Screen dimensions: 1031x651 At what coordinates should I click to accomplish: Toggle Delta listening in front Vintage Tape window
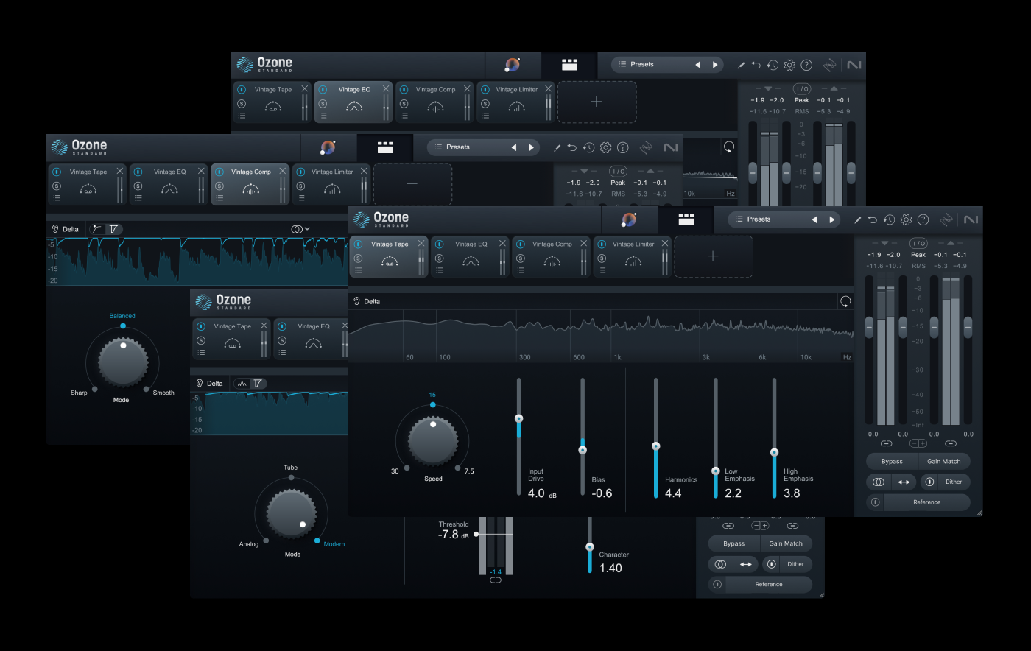click(367, 301)
